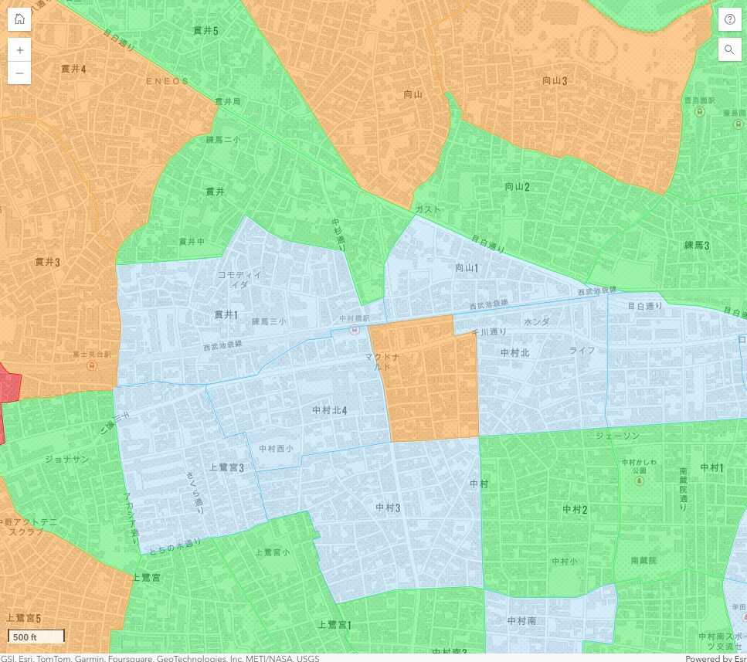Open the Powered by Esri link

[x=715, y=658]
